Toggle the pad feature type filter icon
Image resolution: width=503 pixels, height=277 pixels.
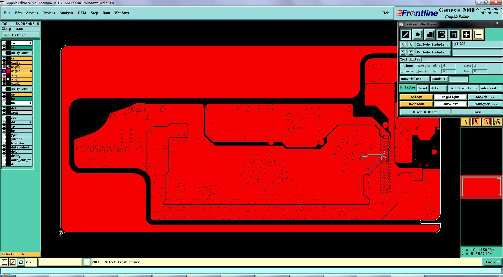tap(418, 35)
